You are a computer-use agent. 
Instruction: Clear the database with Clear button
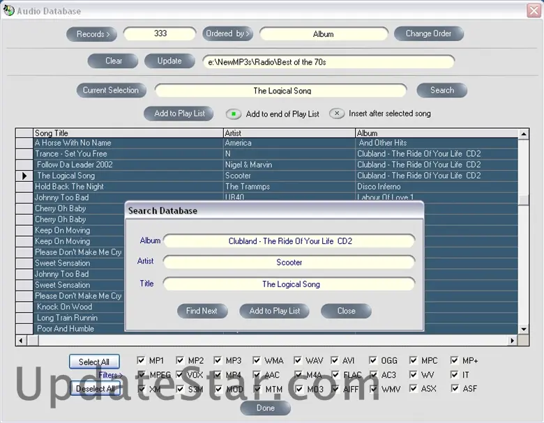click(x=113, y=61)
